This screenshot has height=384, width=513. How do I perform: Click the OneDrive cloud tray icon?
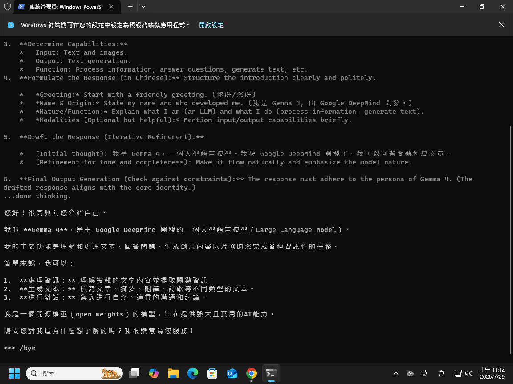click(x=410, y=373)
